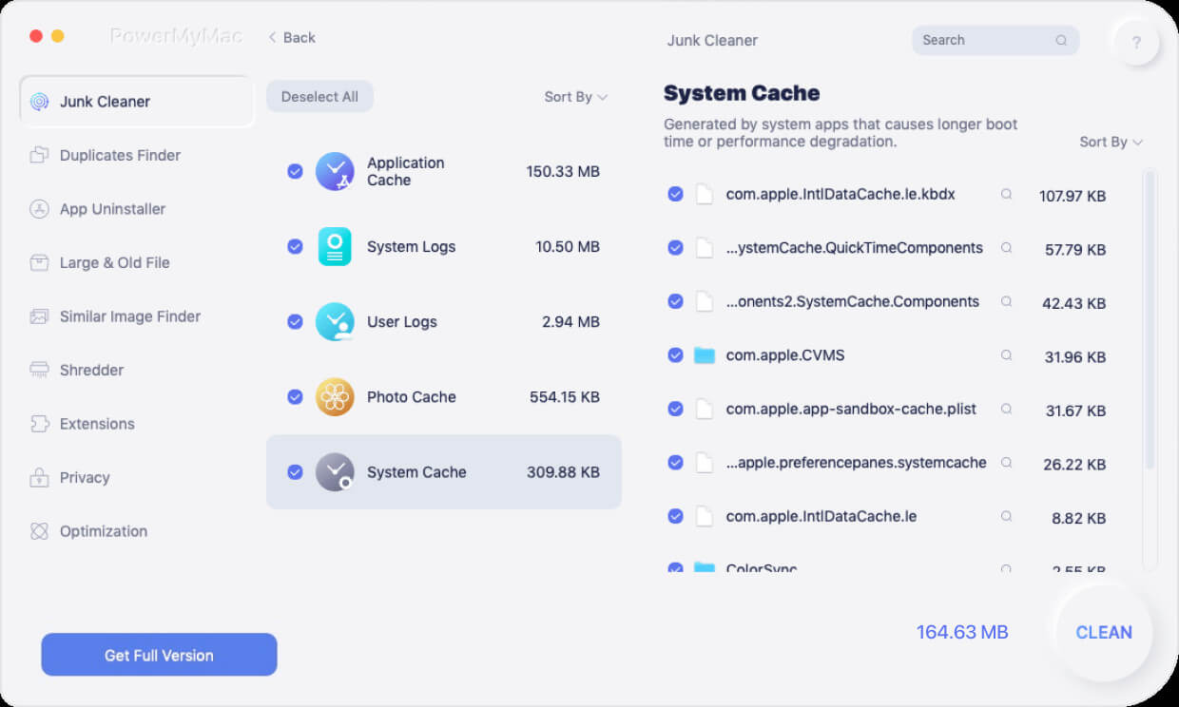The image size is (1179, 707).
Task: Click the Privacy lock icon
Action: [x=39, y=477]
